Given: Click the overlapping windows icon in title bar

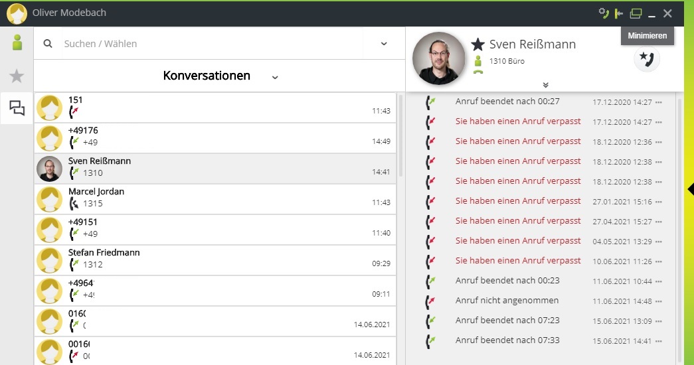Looking at the screenshot, I should [x=636, y=13].
